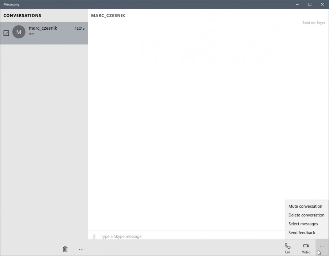Choose Delete conversation from the menu

pyautogui.click(x=306, y=215)
